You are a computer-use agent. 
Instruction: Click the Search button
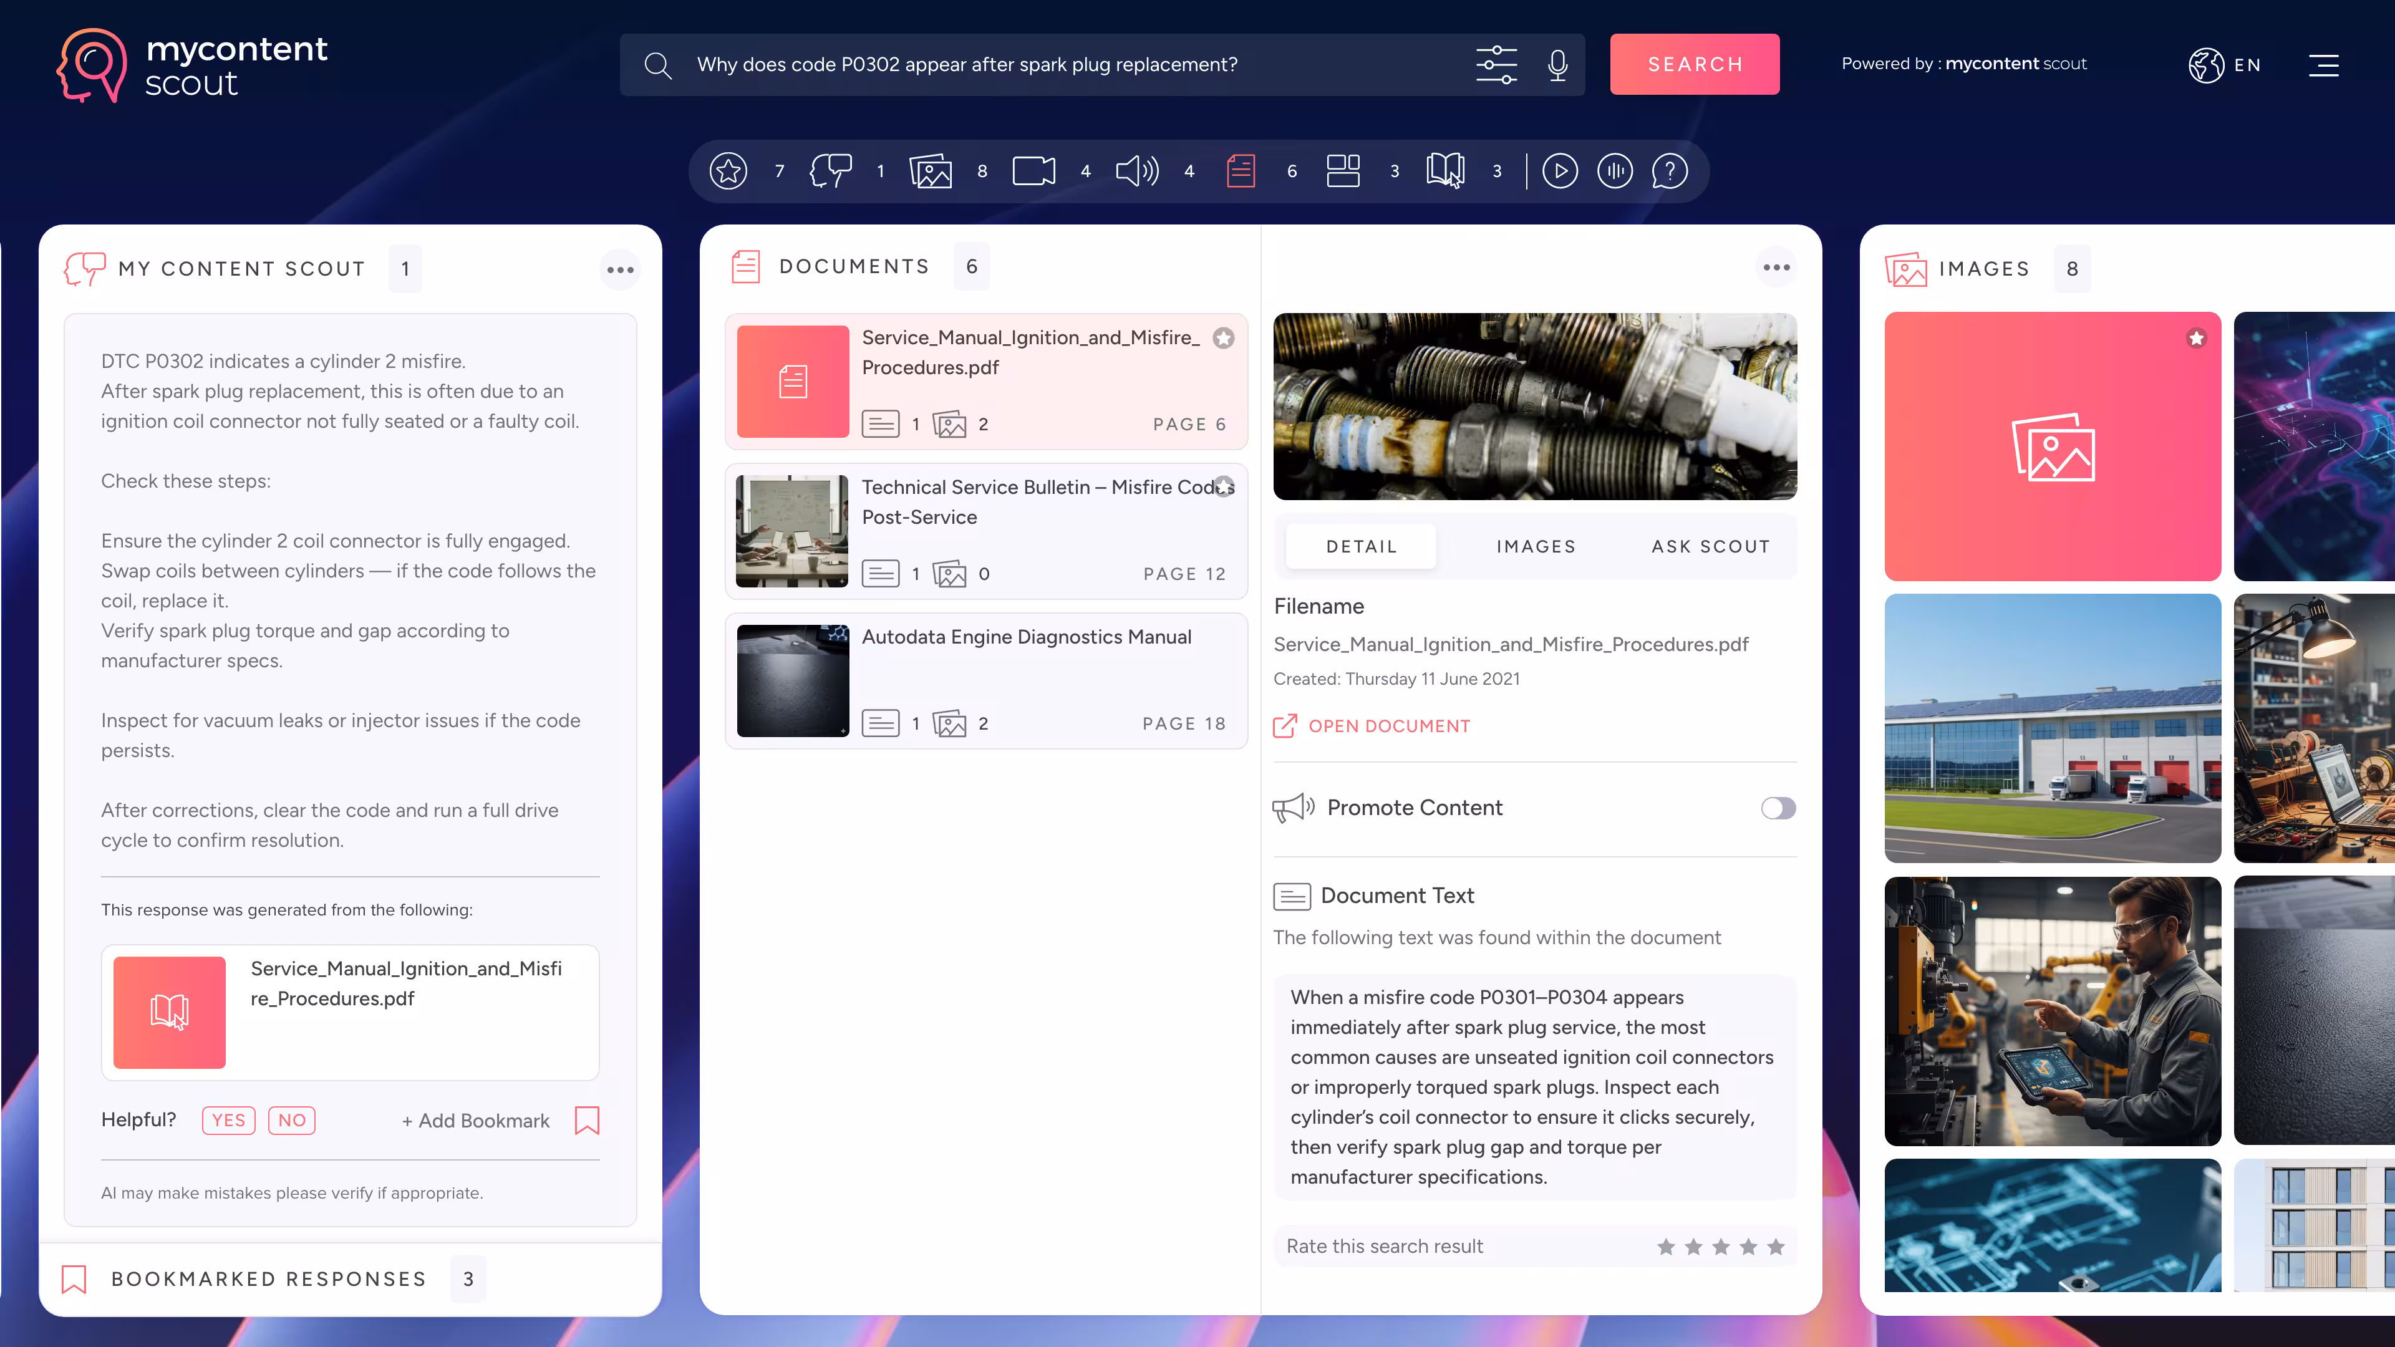point(1694,64)
